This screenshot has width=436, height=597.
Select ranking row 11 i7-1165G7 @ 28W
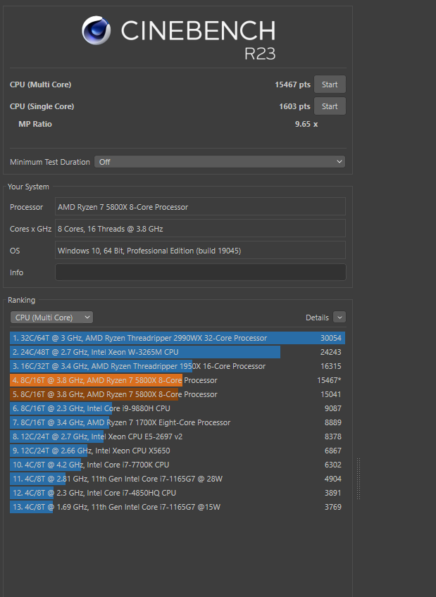(x=177, y=479)
